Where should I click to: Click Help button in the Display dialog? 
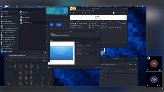pos(49,67)
